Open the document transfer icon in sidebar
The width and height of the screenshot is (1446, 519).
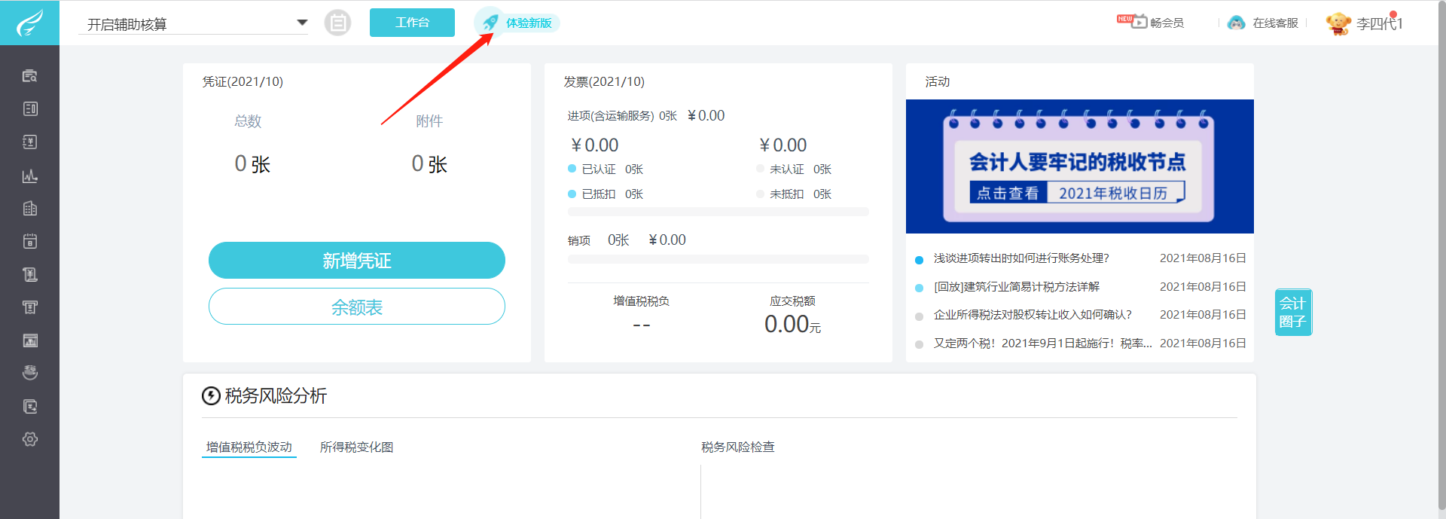click(x=30, y=407)
